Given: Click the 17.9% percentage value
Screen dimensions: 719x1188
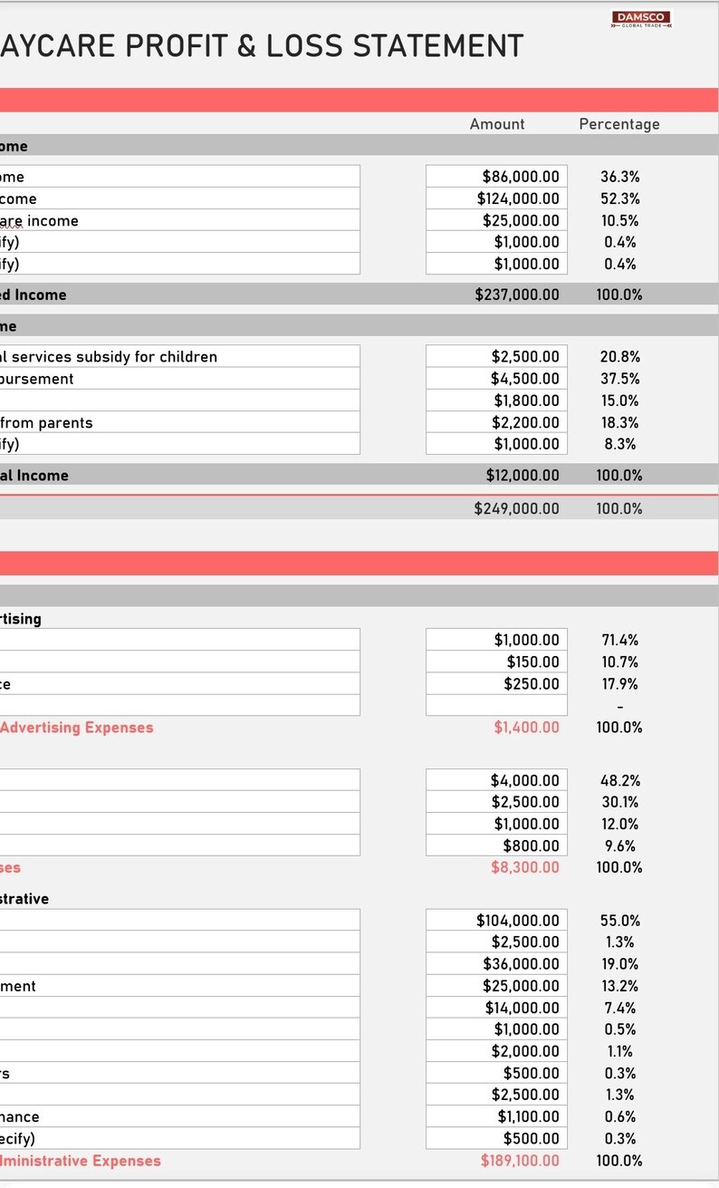Looking at the screenshot, I should [620, 683].
